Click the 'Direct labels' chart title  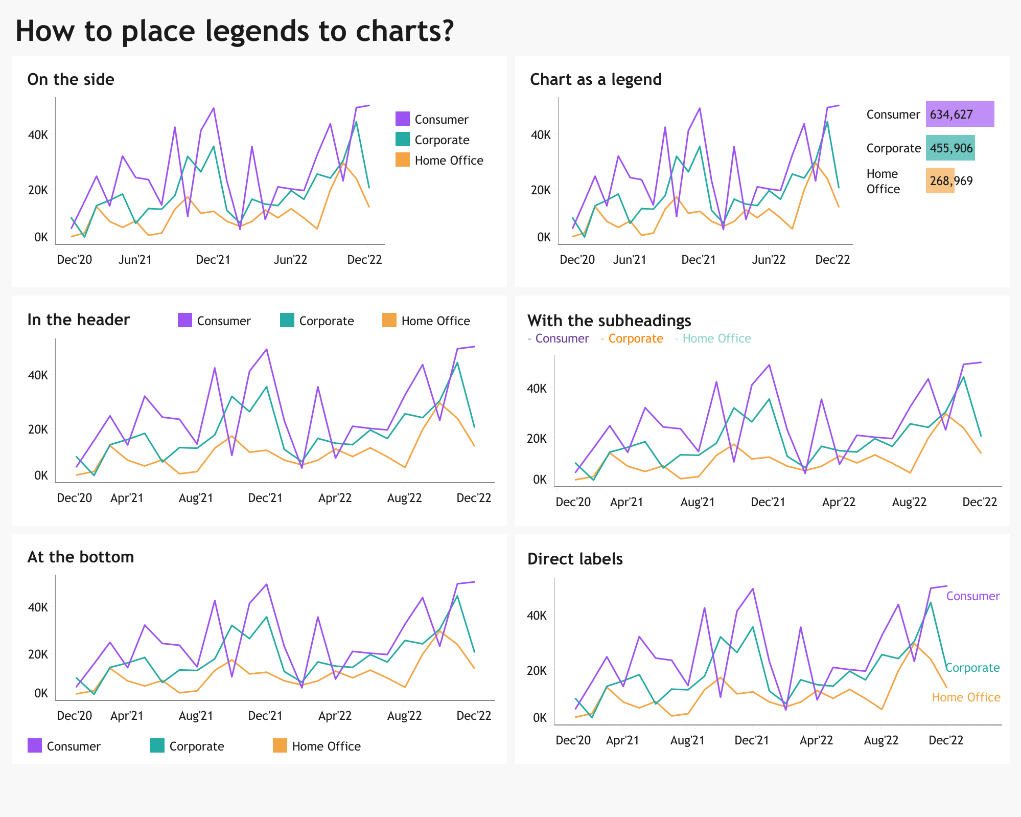(x=575, y=559)
